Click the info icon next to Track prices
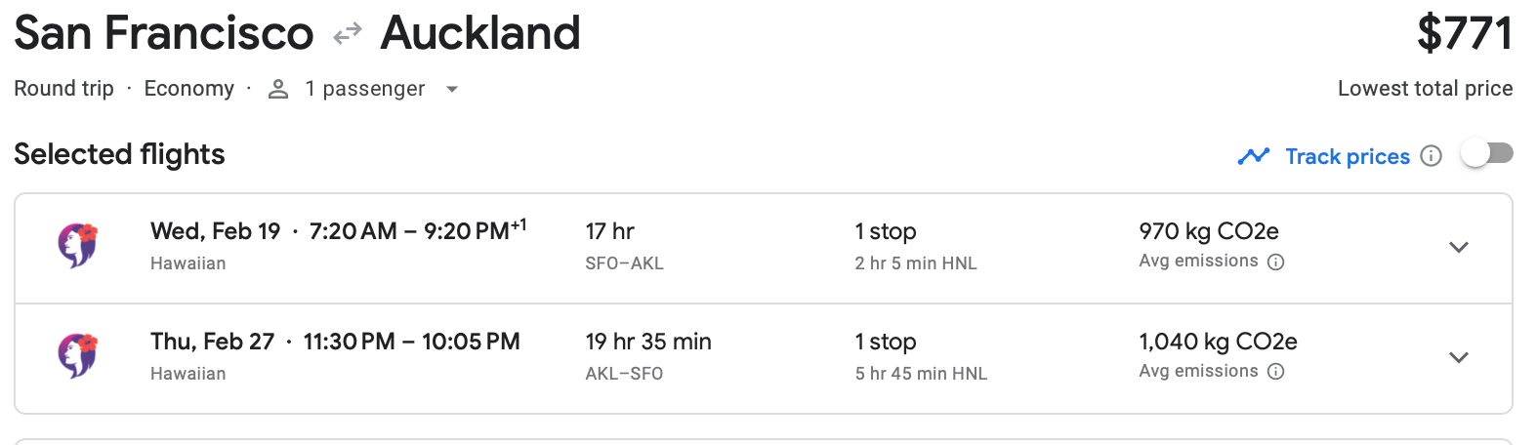The width and height of the screenshot is (1537, 445). [x=1431, y=156]
